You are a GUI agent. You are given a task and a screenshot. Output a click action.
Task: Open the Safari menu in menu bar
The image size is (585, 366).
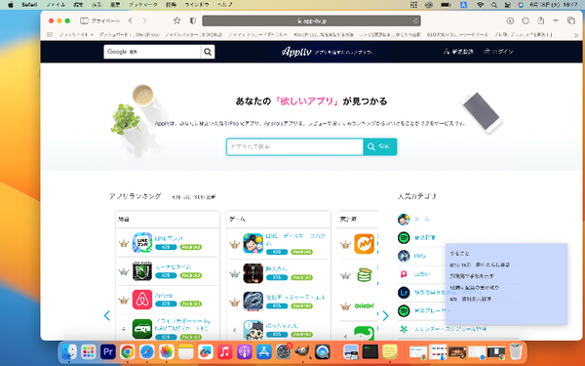point(29,5)
